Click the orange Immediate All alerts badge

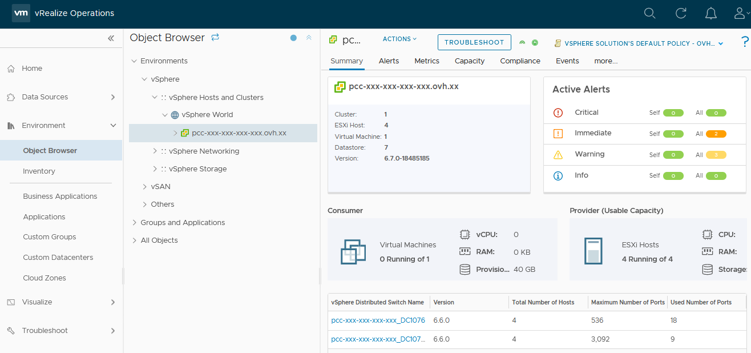pos(716,134)
